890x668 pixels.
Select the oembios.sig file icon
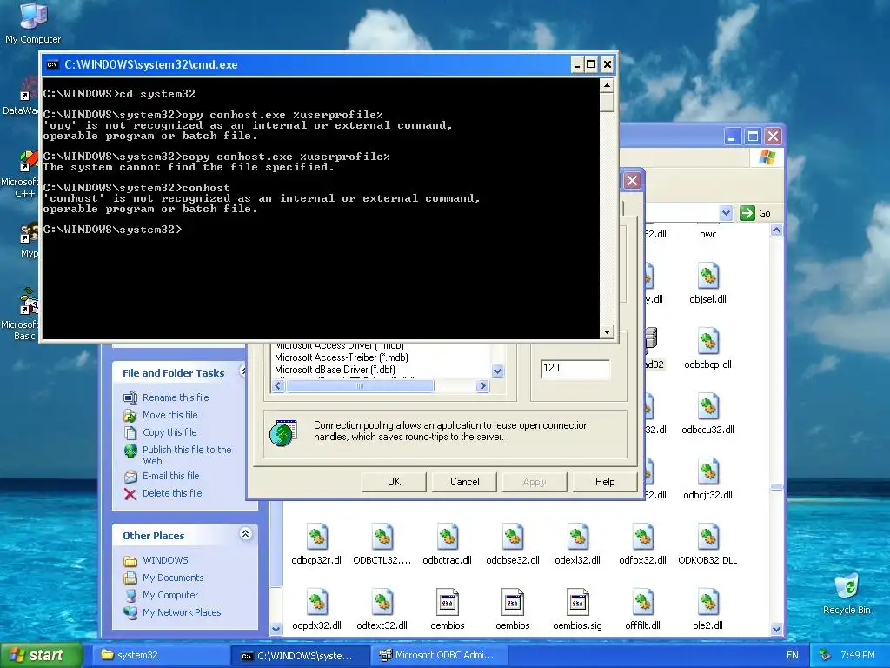577,603
